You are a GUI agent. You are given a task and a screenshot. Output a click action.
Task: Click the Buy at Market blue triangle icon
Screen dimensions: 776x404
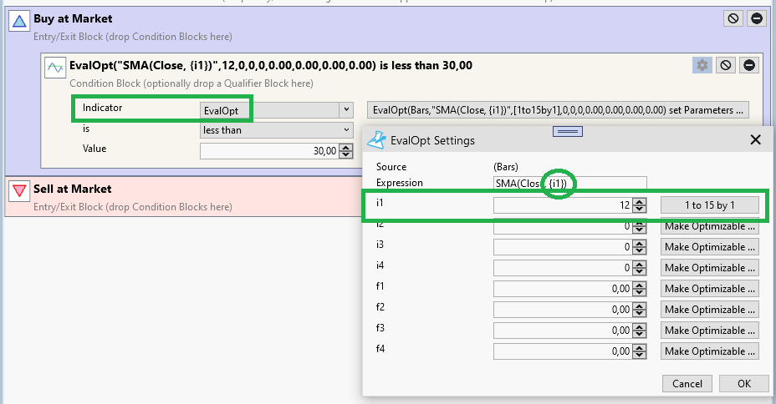(18, 23)
